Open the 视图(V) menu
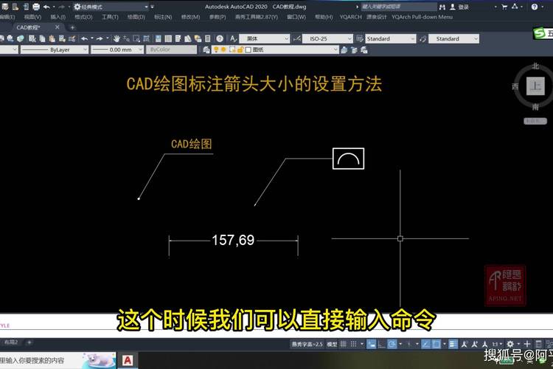The width and height of the screenshot is (553, 369). click(x=32, y=17)
